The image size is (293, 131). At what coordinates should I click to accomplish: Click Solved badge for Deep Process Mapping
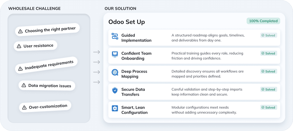[268, 71]
